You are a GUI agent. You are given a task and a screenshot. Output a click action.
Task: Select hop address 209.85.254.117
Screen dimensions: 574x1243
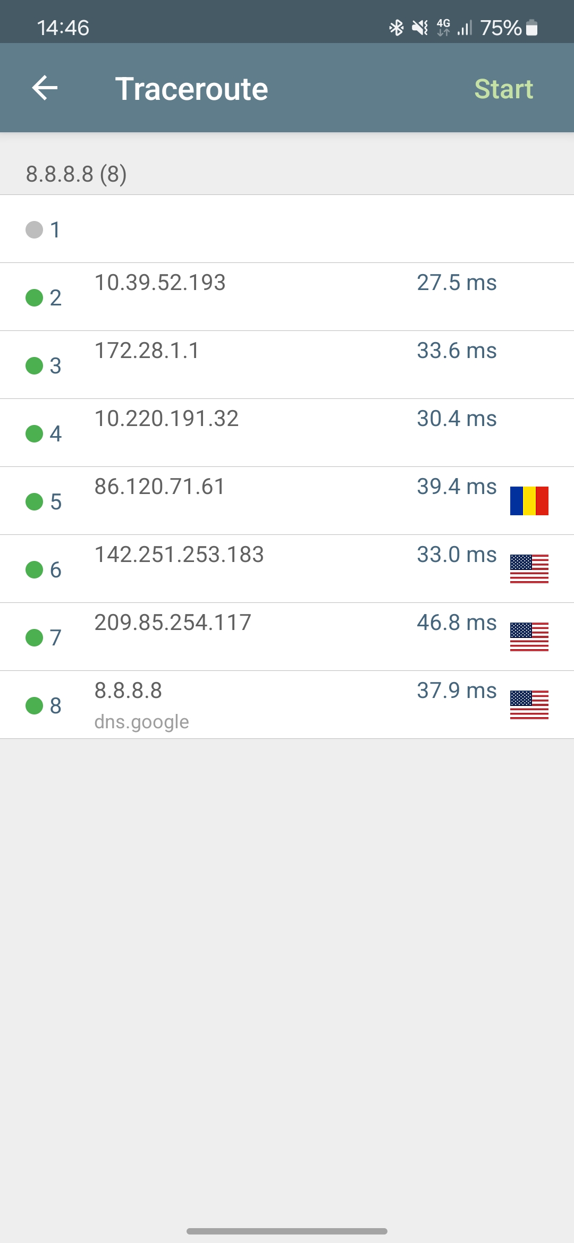(x=173, y=623)
